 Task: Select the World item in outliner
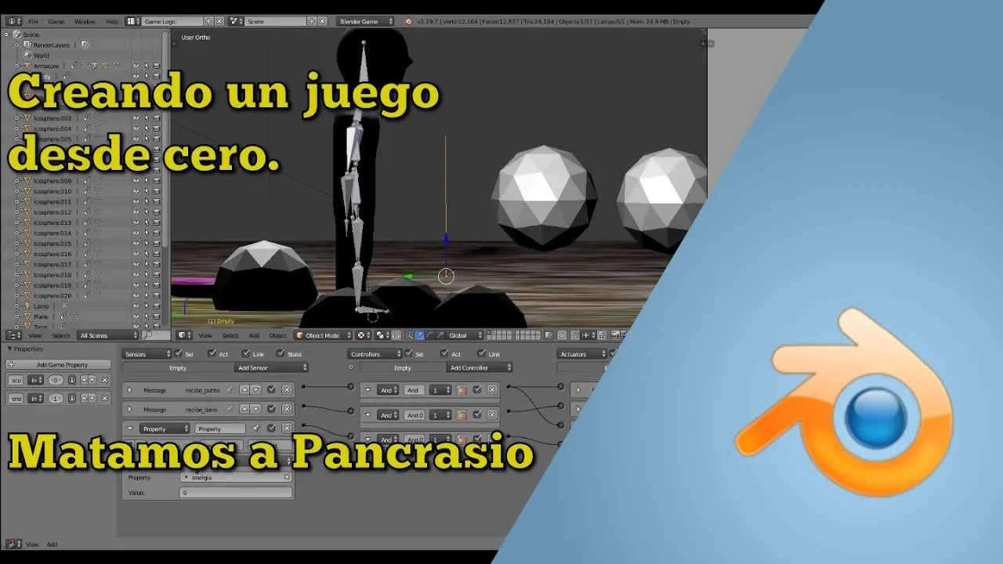(x=42, y=56)
